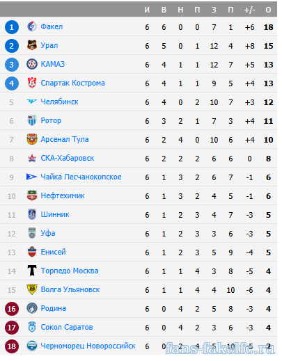Image resolution: width=282 pixels, height=361 pixels.
Task: Click the Спартак Кострома red crest
Action: click(32, 83)
